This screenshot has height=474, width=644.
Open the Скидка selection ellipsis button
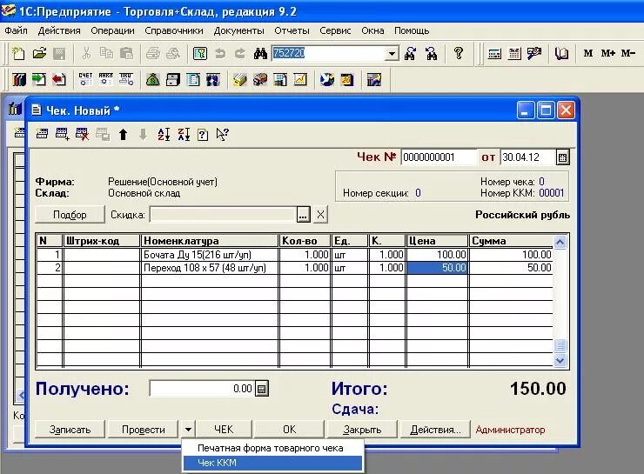303,215
